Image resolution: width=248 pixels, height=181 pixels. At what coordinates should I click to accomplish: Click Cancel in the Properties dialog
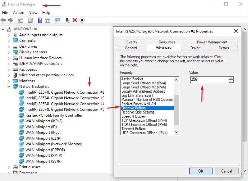point(227,171)
